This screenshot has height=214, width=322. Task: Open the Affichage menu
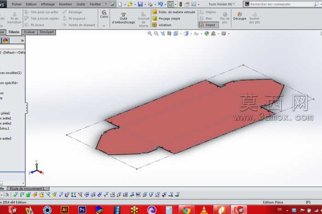48,4
